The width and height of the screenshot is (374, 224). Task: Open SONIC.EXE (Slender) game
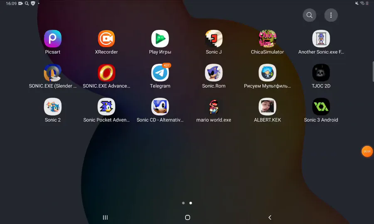pos(53,73)
